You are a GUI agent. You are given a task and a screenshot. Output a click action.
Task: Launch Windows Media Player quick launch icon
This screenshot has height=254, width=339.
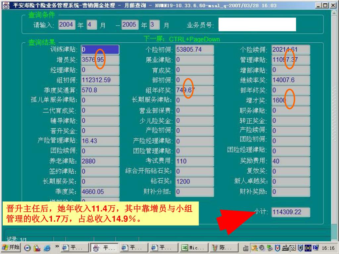pyautogui.click(x=27, y=248)
